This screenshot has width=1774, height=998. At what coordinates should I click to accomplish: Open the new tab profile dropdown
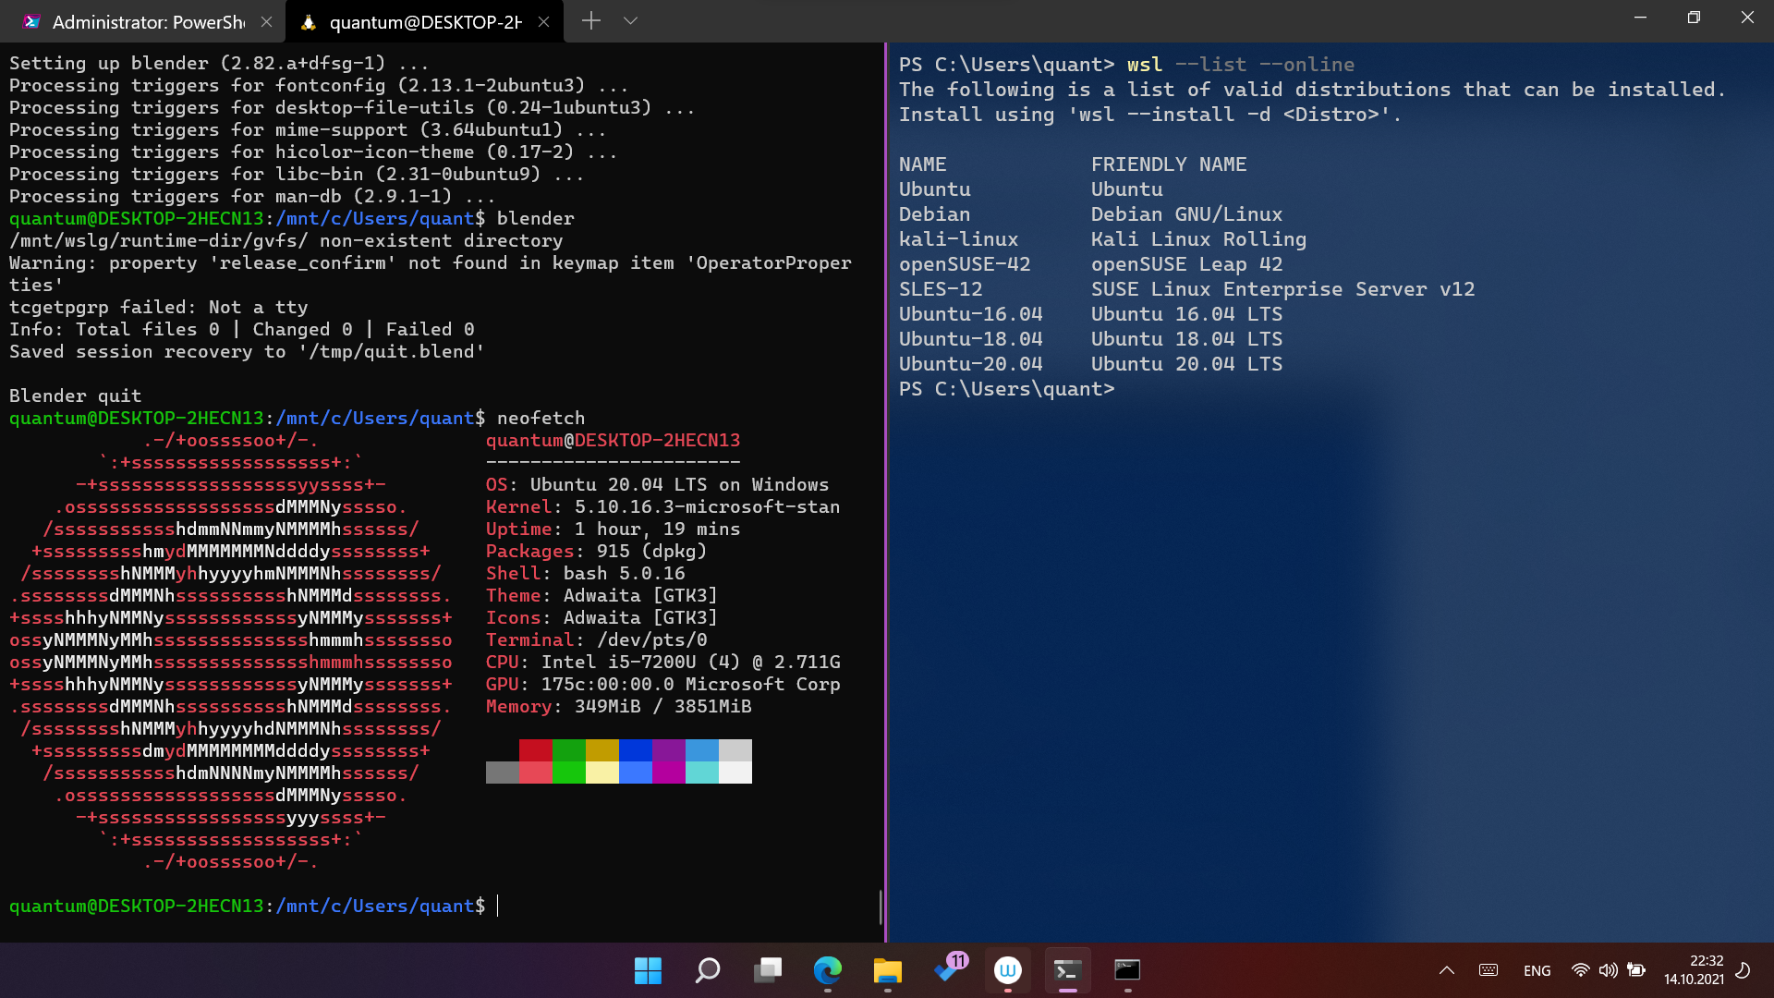pos(630,20)
